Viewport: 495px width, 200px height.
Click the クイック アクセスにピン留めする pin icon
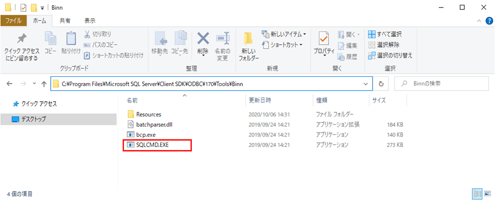21,39
